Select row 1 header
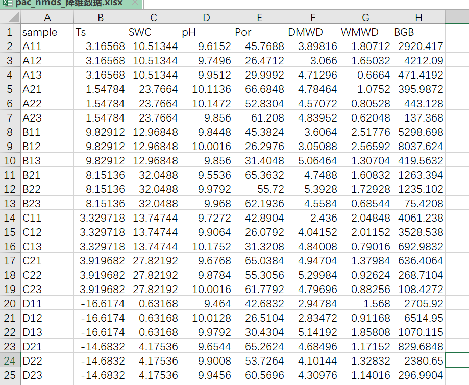The image size is (469, 385). click(10, 32)
